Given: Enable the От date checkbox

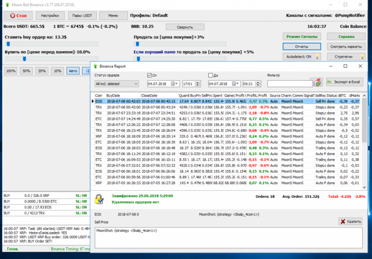Looking at the screenshot, I should coord(149,75).
